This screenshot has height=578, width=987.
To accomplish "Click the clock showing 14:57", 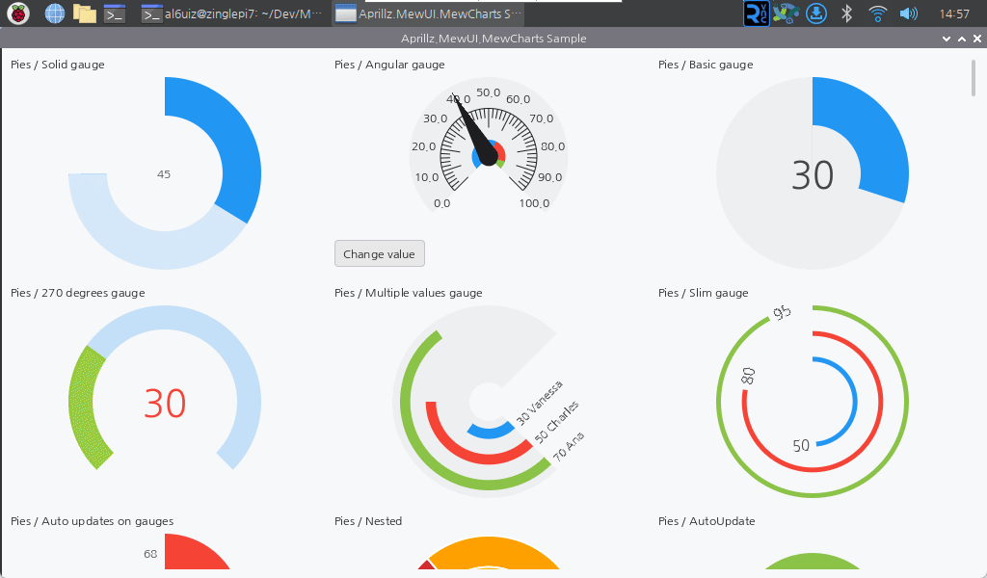I will [x=954, y=13].
